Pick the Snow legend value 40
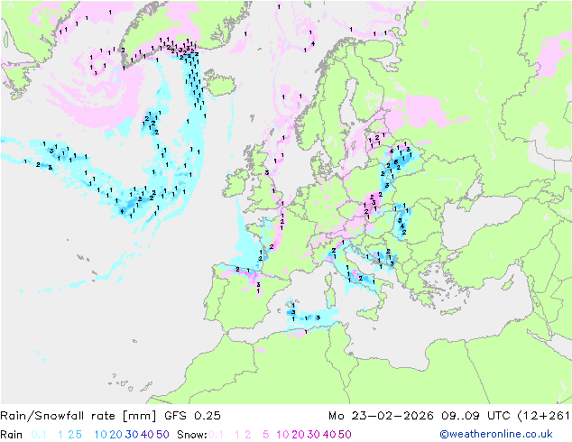This screenshot has height=442, width=572. pos(329,435)
